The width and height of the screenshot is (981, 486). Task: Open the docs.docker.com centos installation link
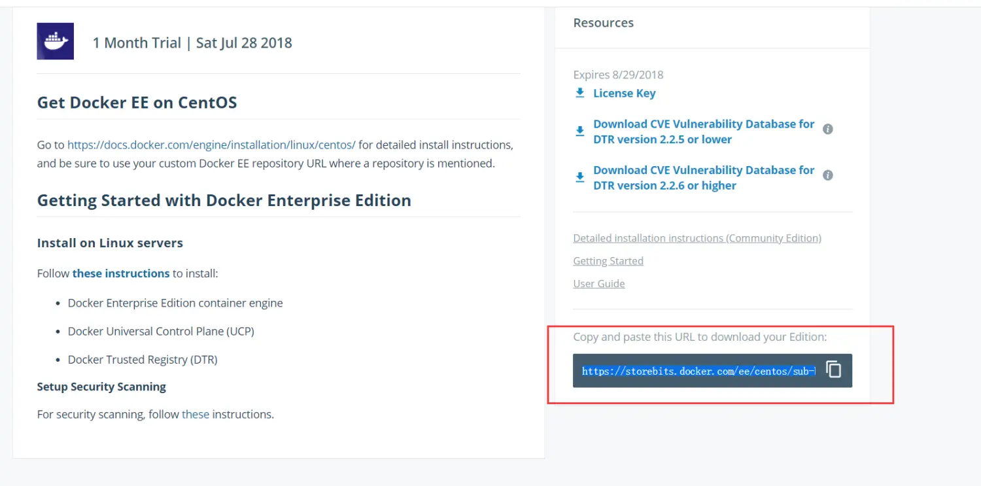(211, 145)
